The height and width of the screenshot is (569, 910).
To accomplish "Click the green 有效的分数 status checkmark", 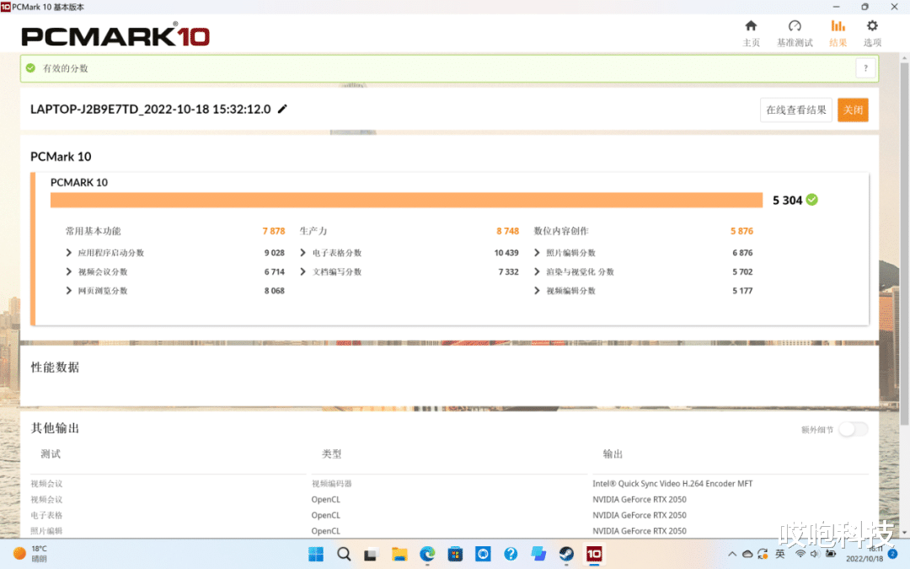I will pos(30,67).
